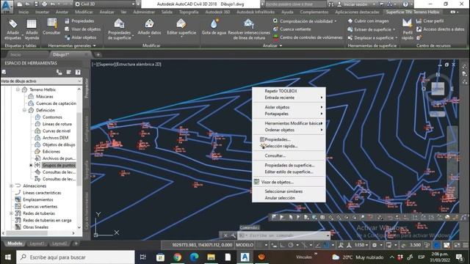Expand the Herramientas generales panel arrow
470x264 pixels.
(x=95, y=45)
